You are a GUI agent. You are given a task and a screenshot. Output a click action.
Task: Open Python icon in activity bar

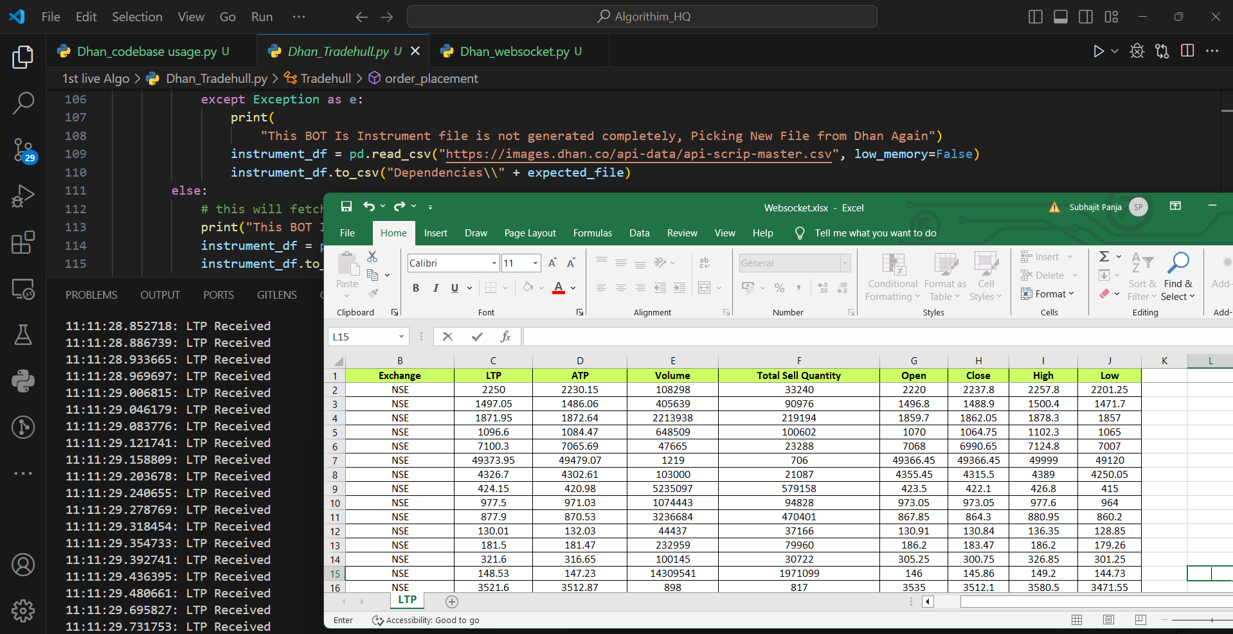23,381
